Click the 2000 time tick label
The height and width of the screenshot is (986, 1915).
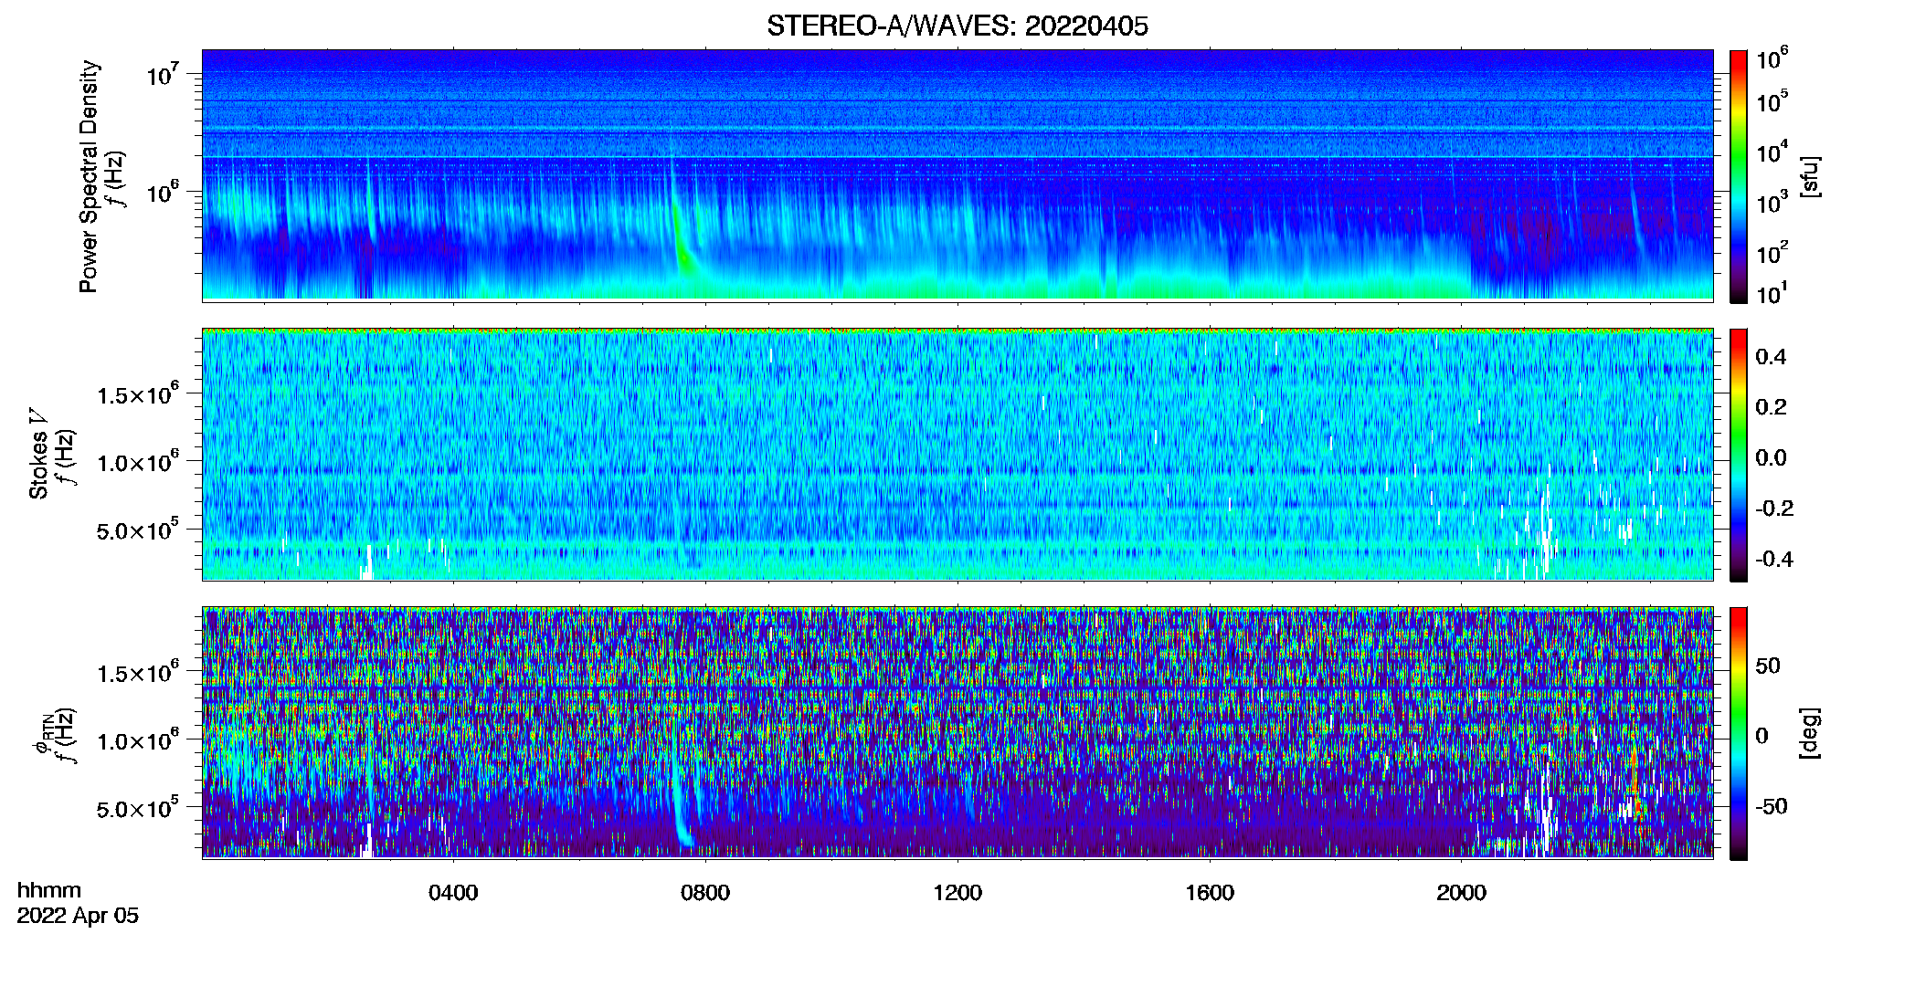1461,893
